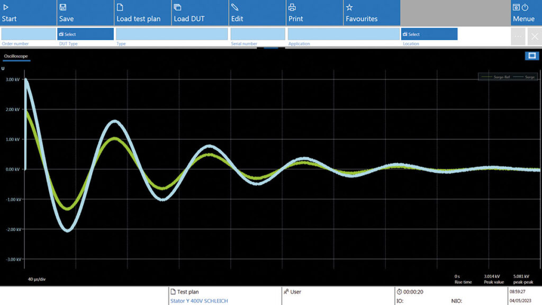Focus the Serial number field
Image resolution: width=542 pixels, height=305 pixels.
(x=257, y=34)
